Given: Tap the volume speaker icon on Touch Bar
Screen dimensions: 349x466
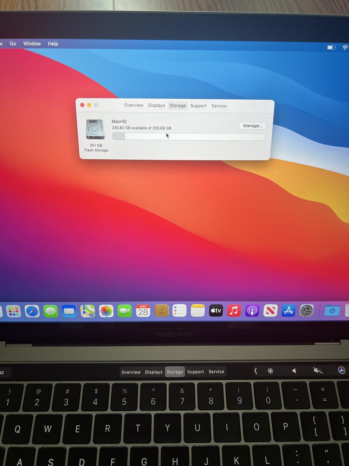Looking at the screenshot, I should (294, 371).
